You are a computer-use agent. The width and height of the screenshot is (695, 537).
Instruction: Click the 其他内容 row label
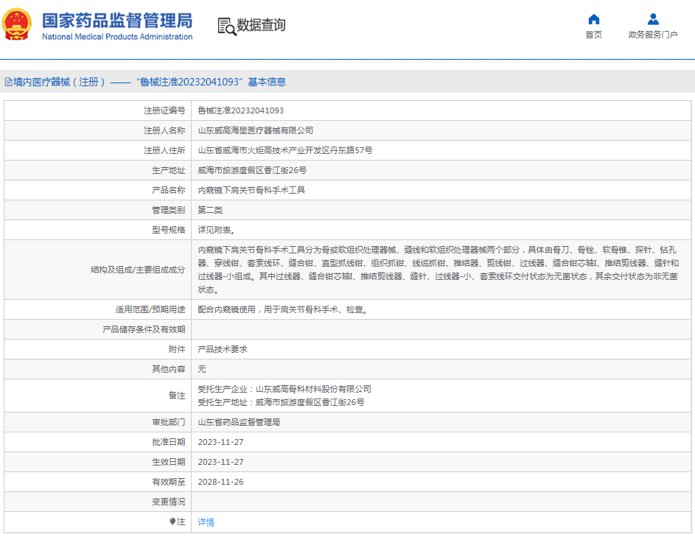click(x=169, y=369)
